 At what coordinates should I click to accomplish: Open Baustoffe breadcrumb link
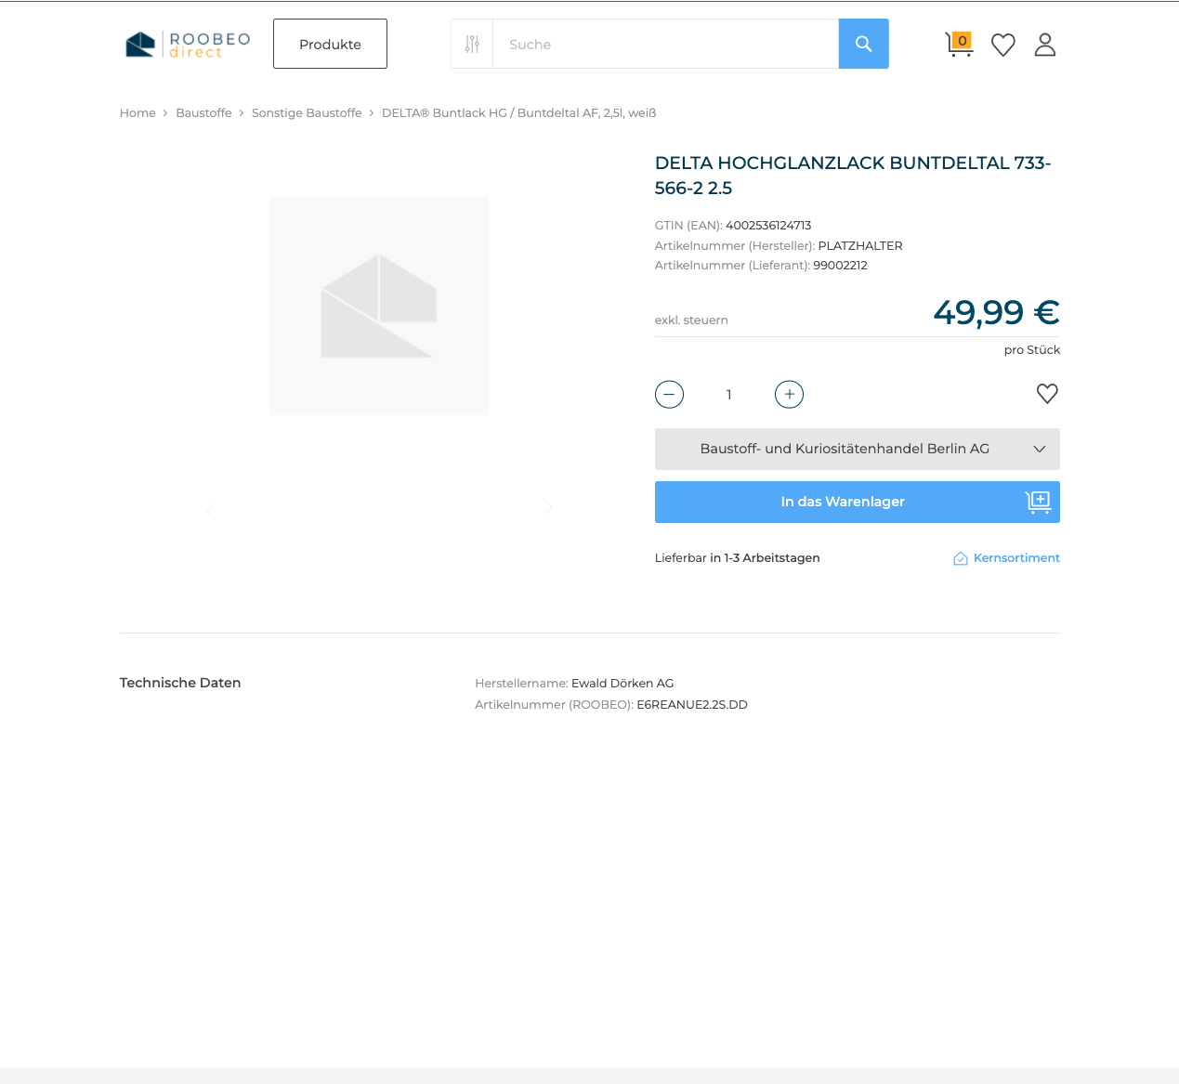(x=203, y=112)
